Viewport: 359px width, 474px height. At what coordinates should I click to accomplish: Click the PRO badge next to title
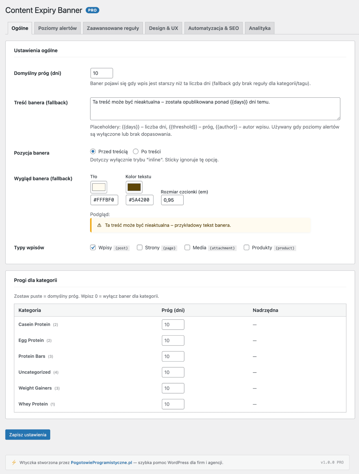tap(92, 10)
